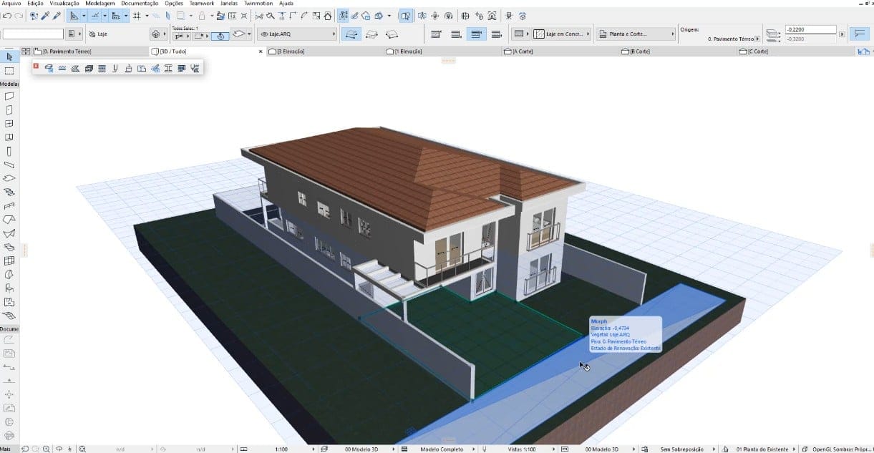Choose the I-beam icon in floating palette
The image size is (874, 453).
point(168,68)
